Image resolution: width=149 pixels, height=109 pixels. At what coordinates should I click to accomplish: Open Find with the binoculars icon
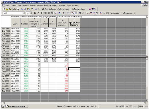[x=43, y=9]
